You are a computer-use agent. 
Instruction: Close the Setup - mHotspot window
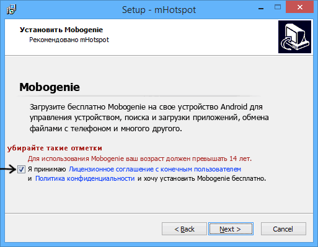(300, 7)
